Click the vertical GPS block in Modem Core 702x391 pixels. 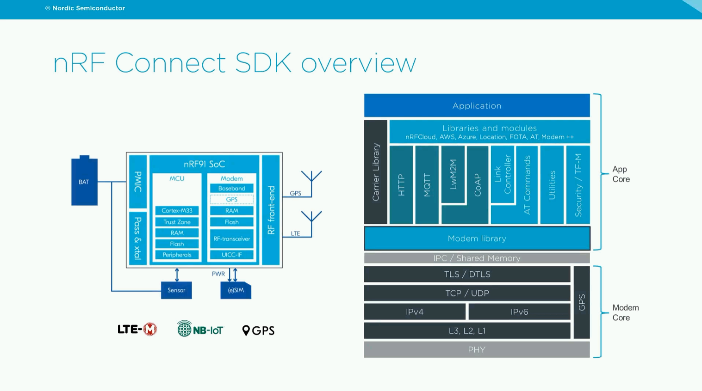tap(582, 302)
